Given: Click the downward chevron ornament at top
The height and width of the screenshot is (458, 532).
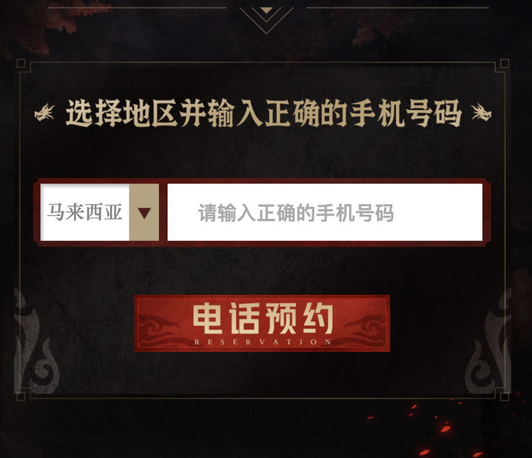Looking at the screenshot, I should [267, 20].
